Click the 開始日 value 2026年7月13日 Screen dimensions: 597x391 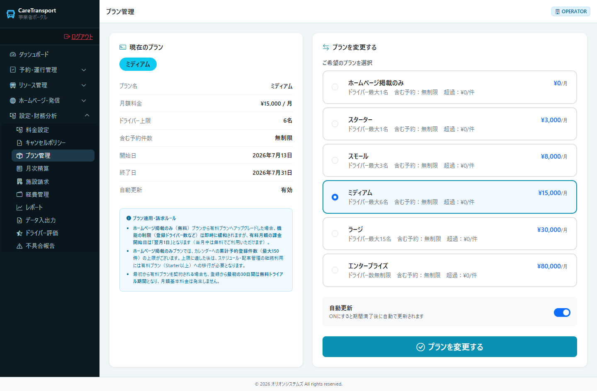[272, 155]
